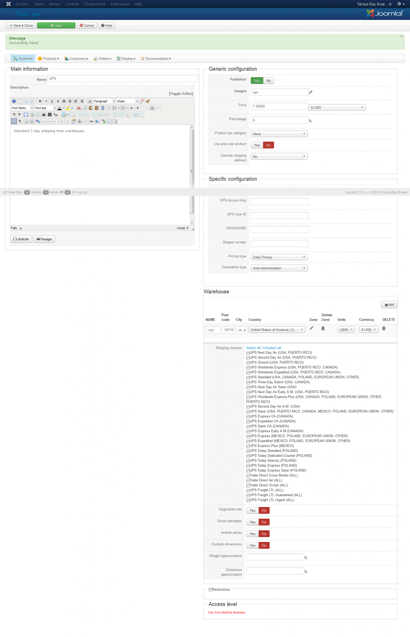Click the new document icon in editor
This screenshot has width=410, height=637.
20,101
